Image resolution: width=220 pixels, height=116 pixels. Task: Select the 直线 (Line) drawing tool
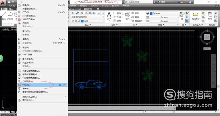coord(3,16)
